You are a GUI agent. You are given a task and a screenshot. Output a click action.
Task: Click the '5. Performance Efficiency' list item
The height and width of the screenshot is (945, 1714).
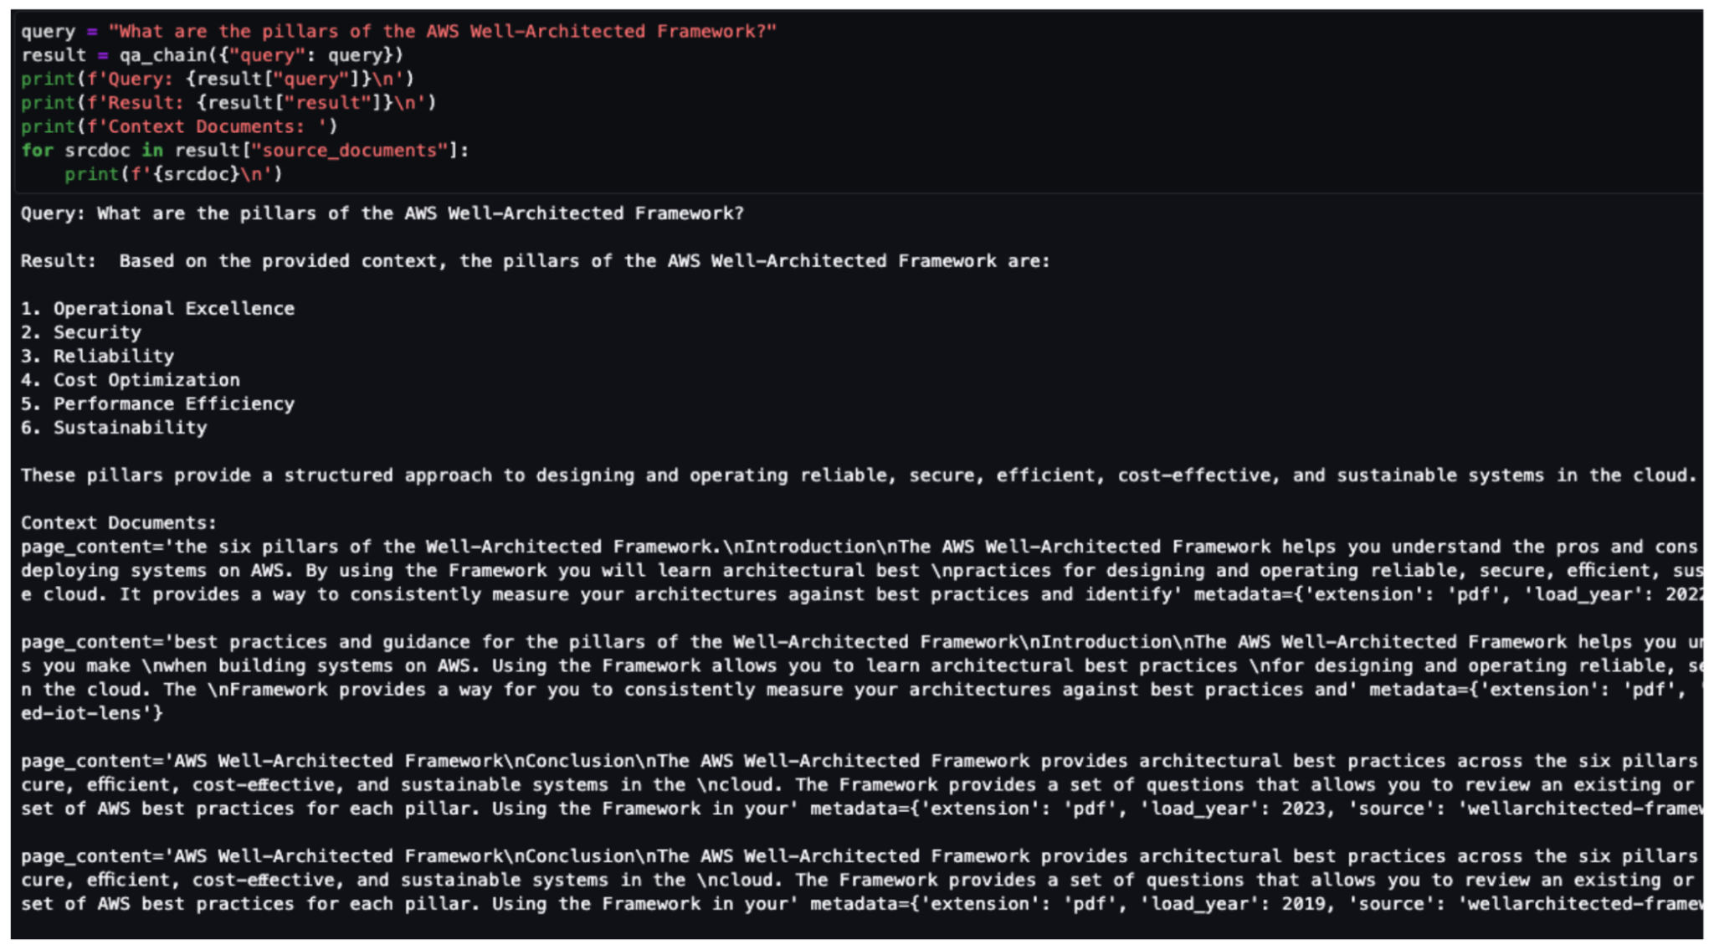pyautogui.click(x=157, y=404)
